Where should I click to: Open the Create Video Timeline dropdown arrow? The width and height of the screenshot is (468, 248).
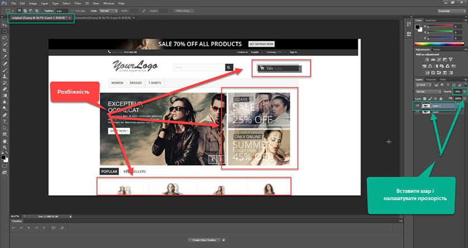tap(223, 240)
